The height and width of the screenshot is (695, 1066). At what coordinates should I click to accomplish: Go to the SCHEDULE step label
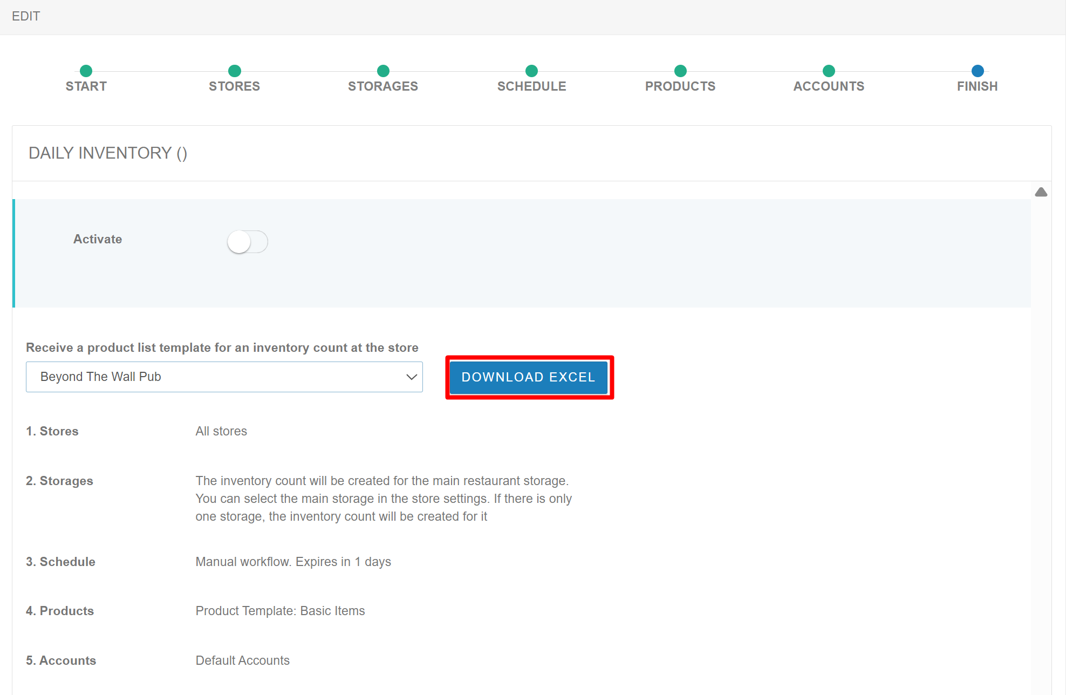(x=531, y=86)
